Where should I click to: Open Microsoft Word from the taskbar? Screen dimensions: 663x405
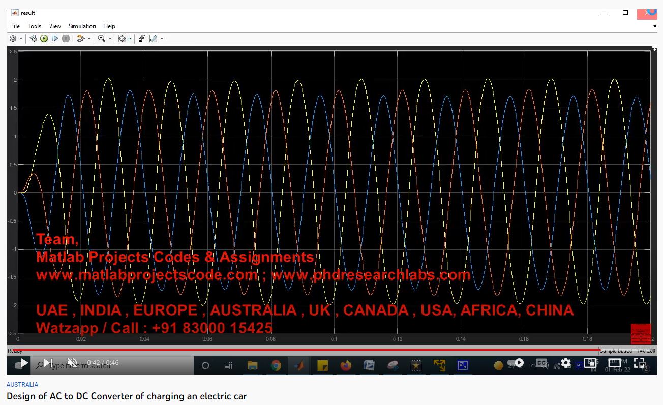[369, 365]
